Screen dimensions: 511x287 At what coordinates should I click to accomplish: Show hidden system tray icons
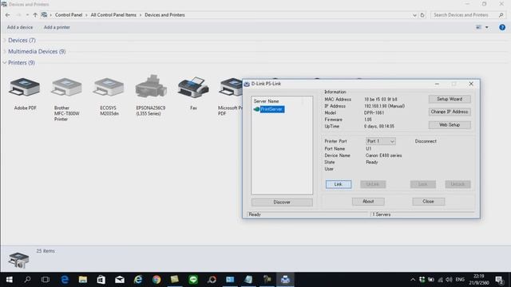click(x=413, y=280)
